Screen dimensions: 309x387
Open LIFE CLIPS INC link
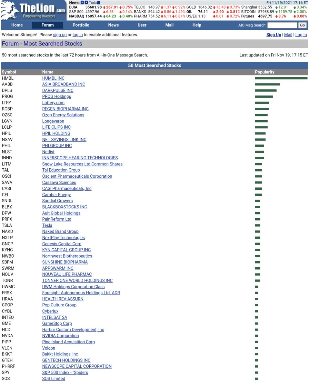56,127
